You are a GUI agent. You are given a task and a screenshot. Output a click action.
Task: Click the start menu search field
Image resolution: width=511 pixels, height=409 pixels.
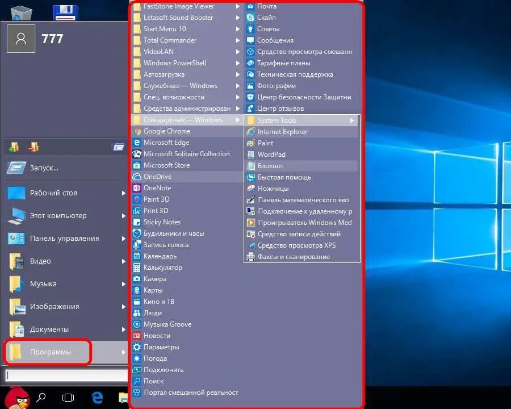point(66,375)
